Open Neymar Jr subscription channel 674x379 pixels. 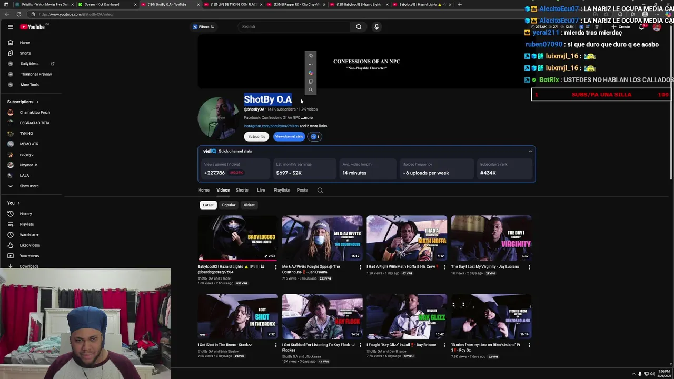28,165
